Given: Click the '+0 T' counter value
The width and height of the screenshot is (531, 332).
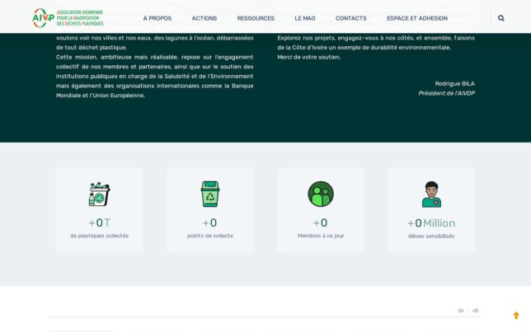Looking at the screenshot, I should tap(99, 222).
